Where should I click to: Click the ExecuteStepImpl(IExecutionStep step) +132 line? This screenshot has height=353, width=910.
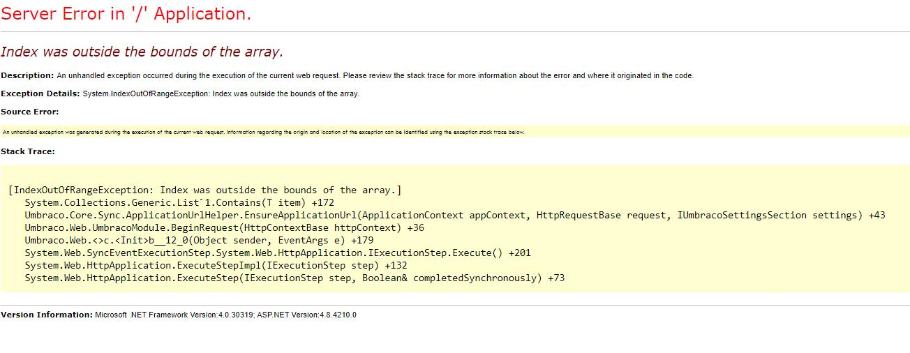coord(216,265)
